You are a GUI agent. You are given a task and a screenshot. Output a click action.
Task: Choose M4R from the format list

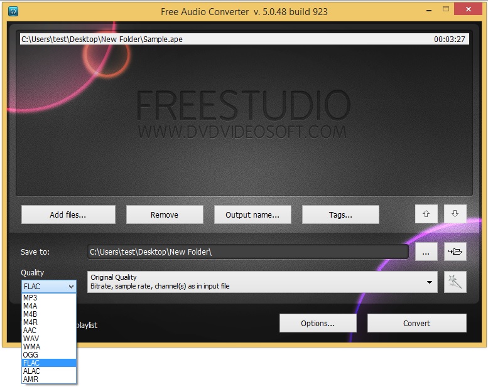pyautogui.click(x=49, y=322)
